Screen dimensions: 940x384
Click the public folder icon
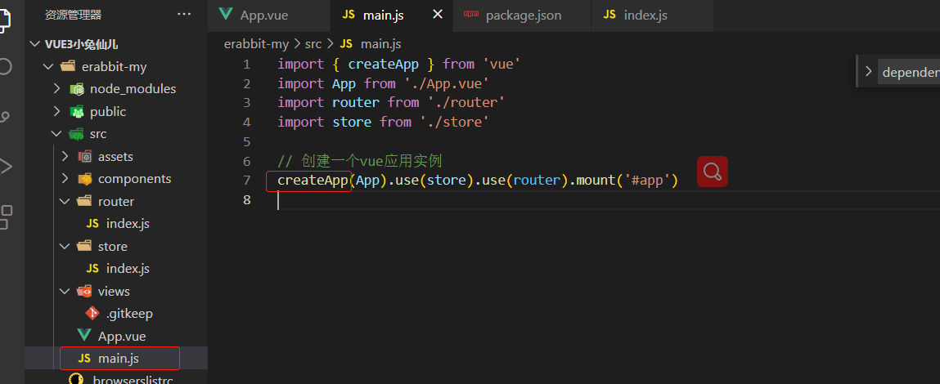[x=76, y=111]
